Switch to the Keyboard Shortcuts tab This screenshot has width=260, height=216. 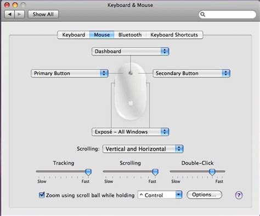point(174,35)
